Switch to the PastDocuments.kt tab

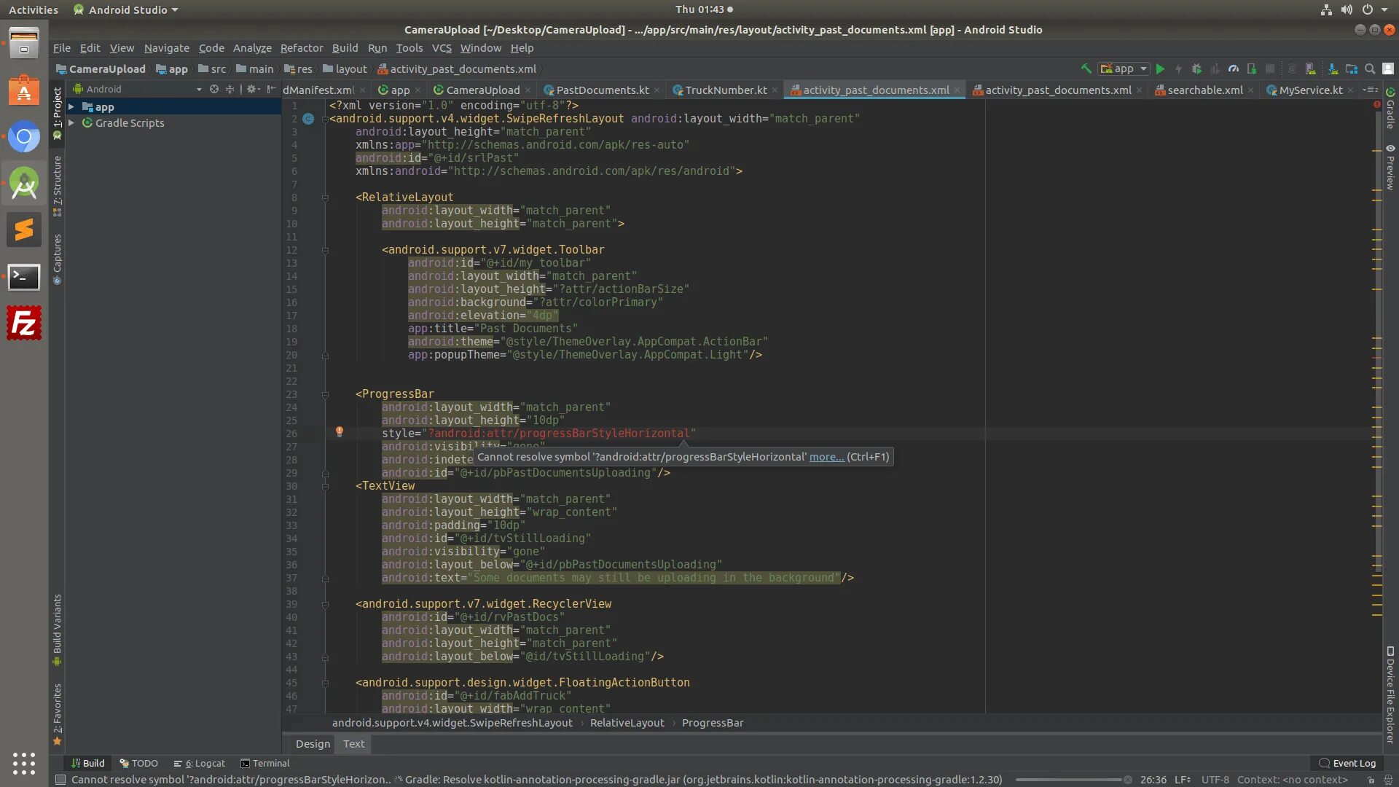[x=602, y=90]
